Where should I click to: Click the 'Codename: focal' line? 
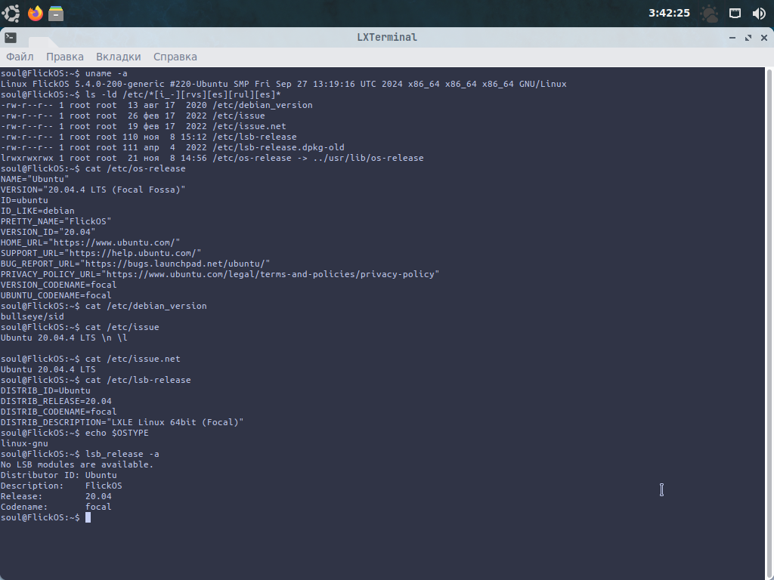(x=56, y=507)
